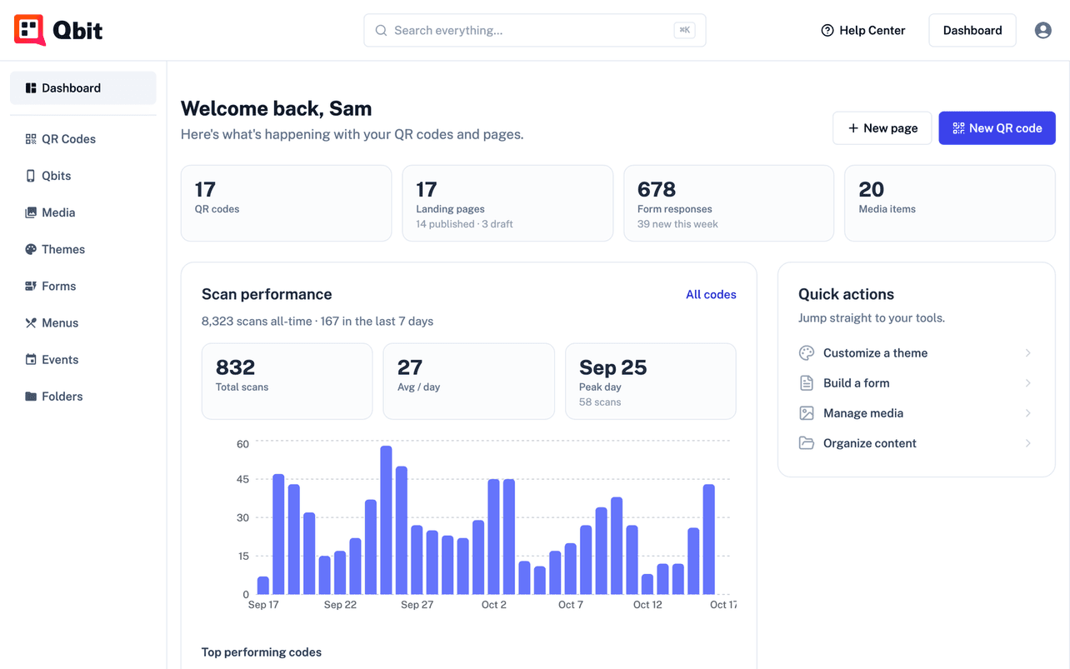Open Folders in the sidebar
Viewport: 1070px width, 669px height.
click(82, 397)
